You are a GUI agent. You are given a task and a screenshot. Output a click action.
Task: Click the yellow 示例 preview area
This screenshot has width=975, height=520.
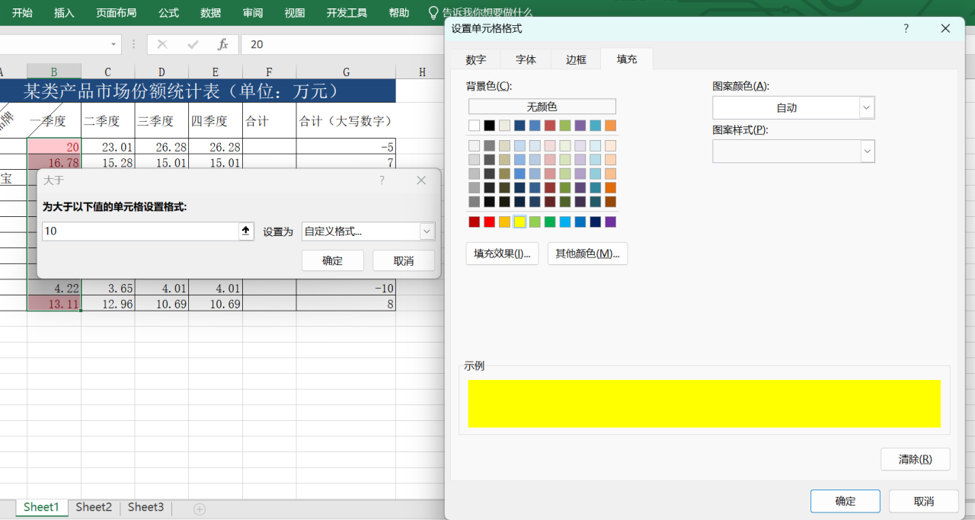[705, 404]
